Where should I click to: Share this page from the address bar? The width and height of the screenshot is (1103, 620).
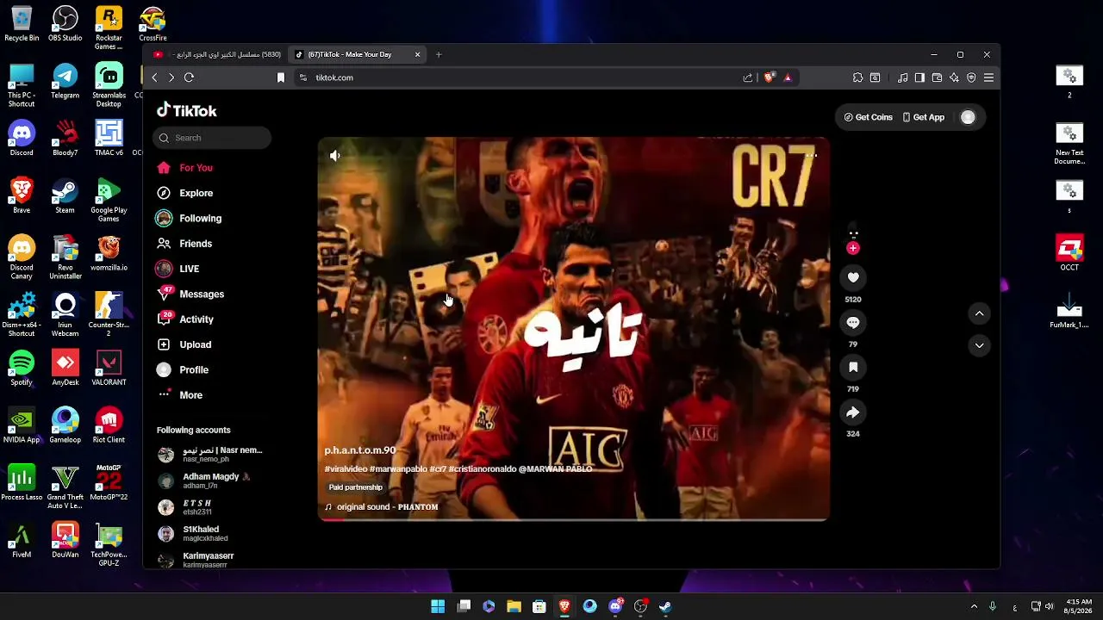pos(748,77)
